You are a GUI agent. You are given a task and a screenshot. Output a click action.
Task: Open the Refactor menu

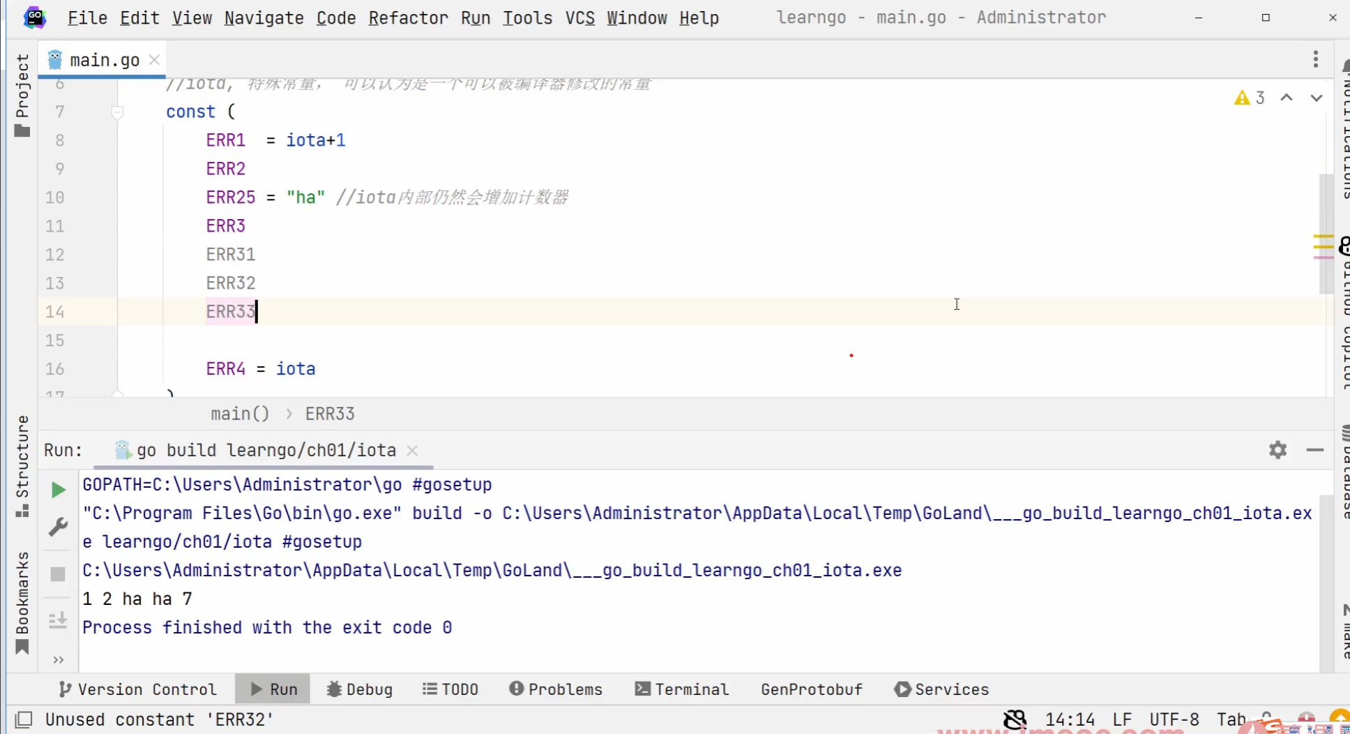pyautogui.click(x=408, y=18)
